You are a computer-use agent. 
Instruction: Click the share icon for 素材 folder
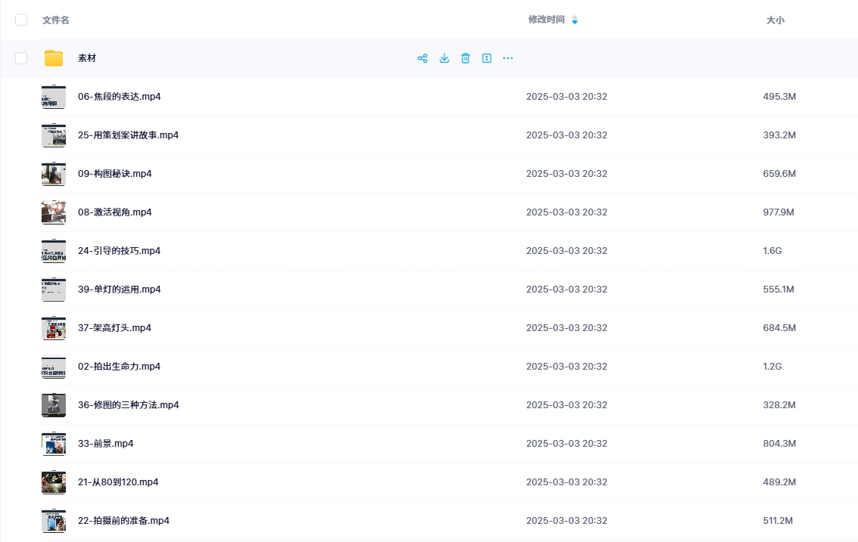pos(422,58)
